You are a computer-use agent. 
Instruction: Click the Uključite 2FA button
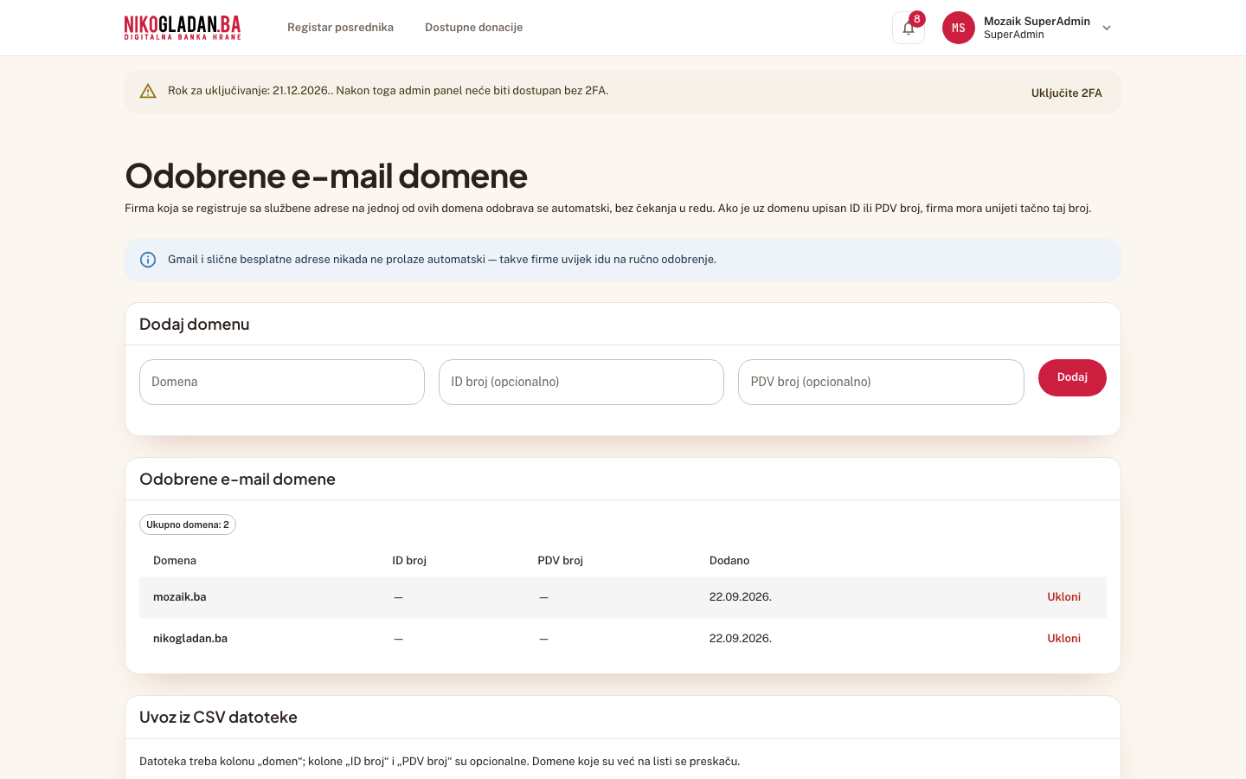(1066, 93)
